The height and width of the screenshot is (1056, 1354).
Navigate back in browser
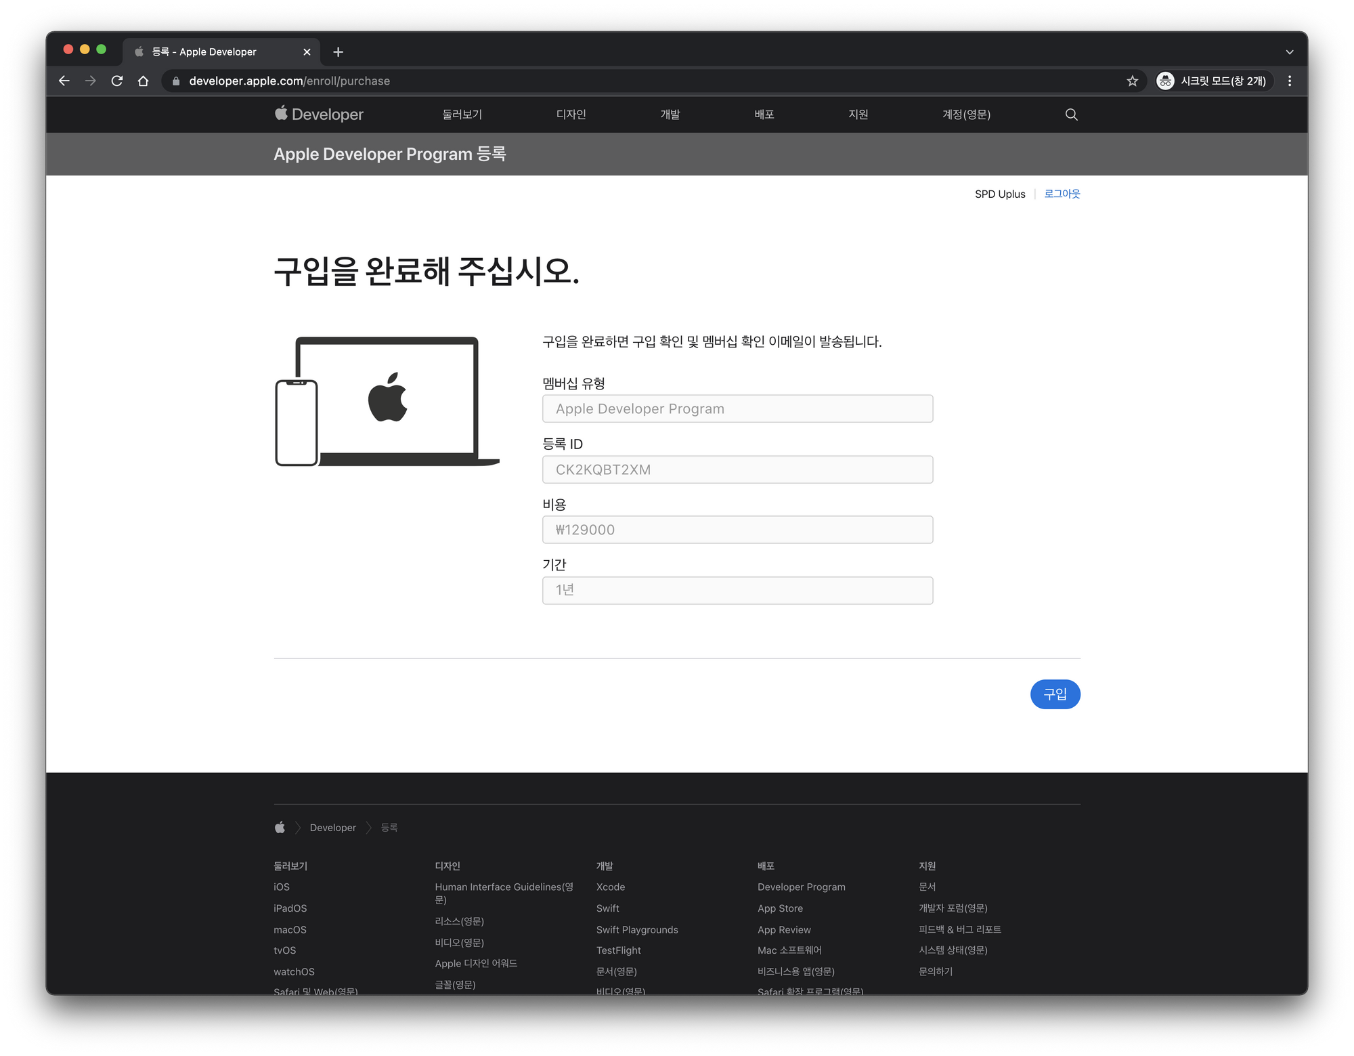64,81
